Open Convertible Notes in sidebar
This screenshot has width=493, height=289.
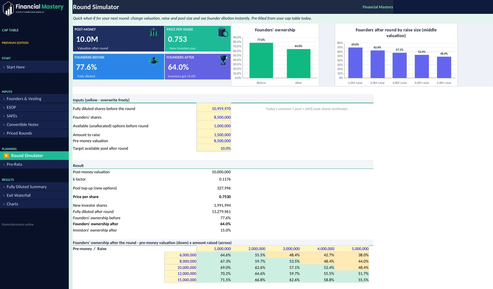(x=34, y=124)
